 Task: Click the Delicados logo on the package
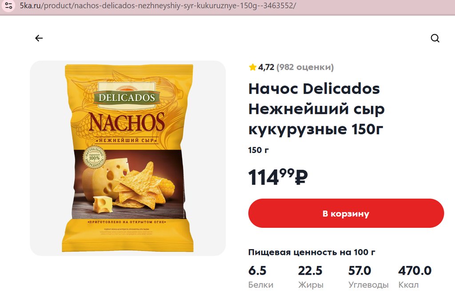click(x=127, y=97)
